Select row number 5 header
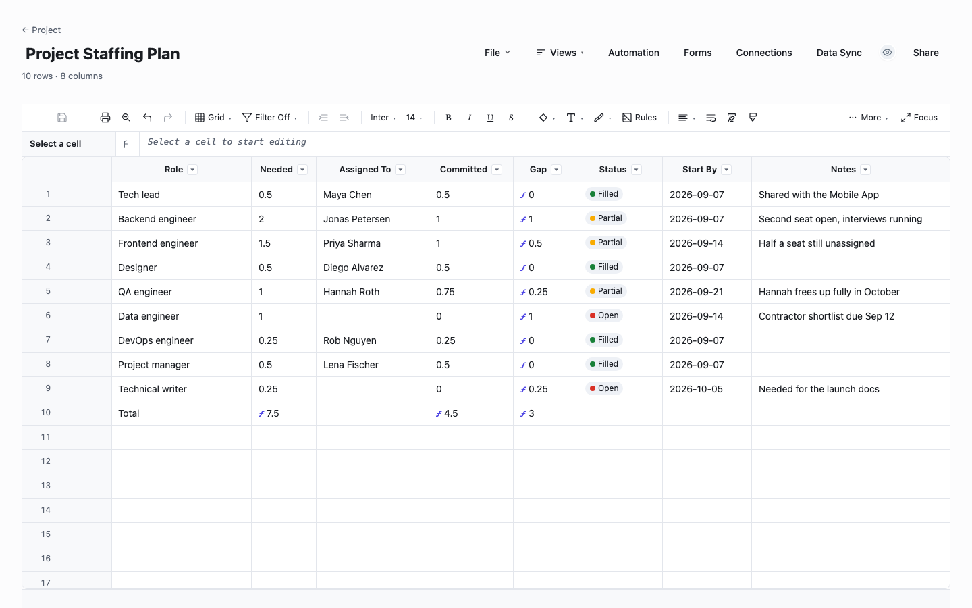972x608 pixels. tap(66, 291)
